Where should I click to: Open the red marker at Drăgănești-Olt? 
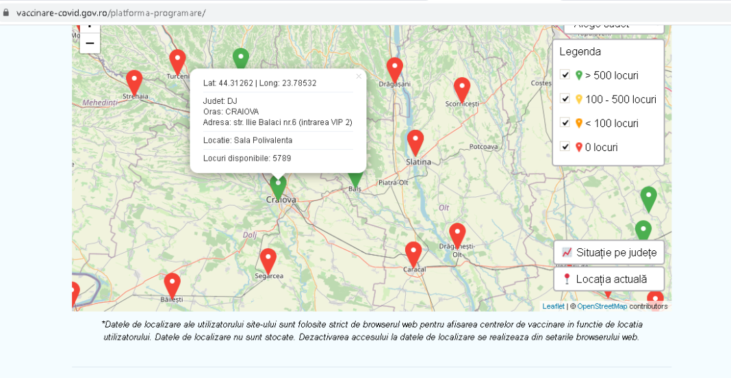click(457, 234)
